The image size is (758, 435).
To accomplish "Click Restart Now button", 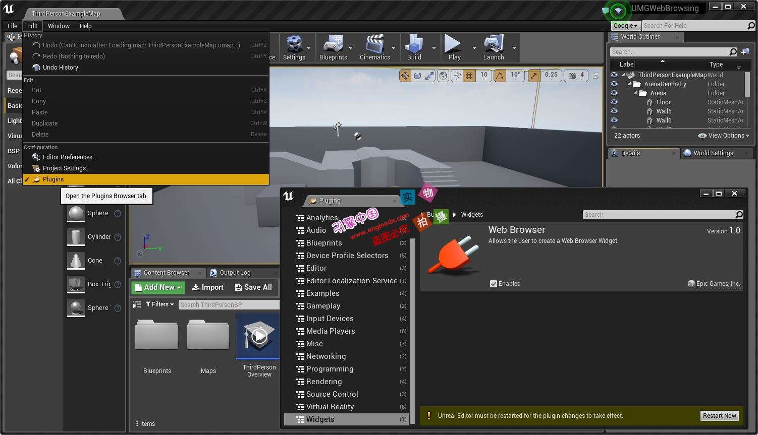I will [720, 416].
